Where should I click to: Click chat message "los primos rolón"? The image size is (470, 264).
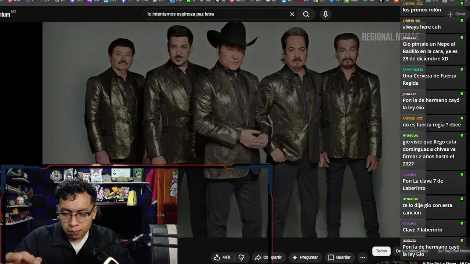[x=422, y=10]
